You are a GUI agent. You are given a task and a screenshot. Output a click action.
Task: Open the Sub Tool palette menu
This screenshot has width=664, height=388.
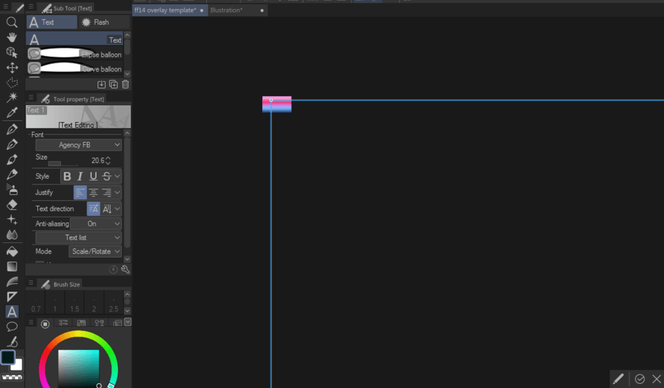tap(31, 7)
